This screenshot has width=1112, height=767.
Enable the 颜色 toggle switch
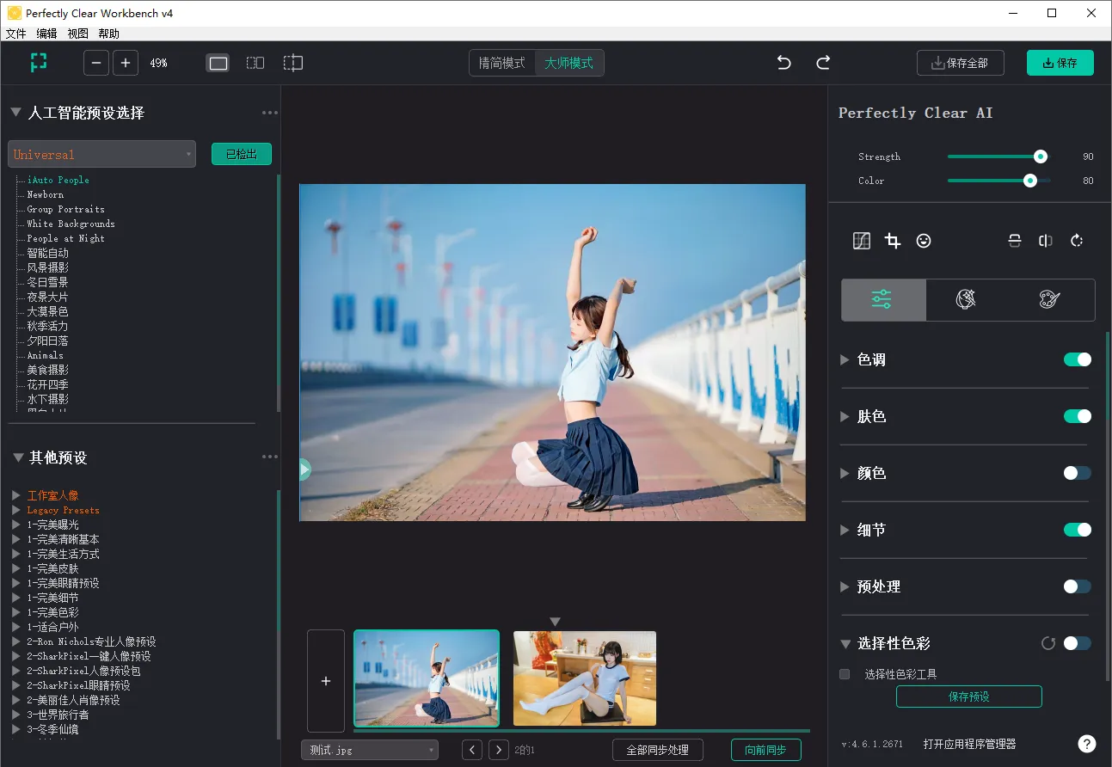(1077, 473)
